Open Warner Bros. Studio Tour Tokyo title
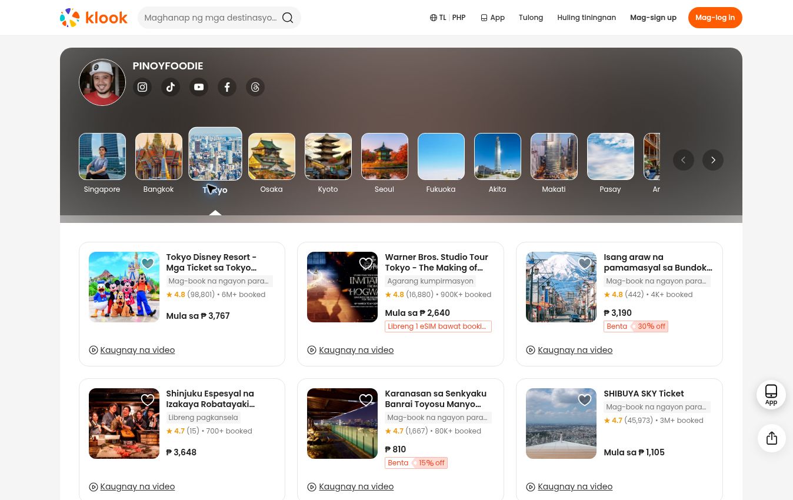The width and height of the screenshot is (793, 500). coord(437,262)
